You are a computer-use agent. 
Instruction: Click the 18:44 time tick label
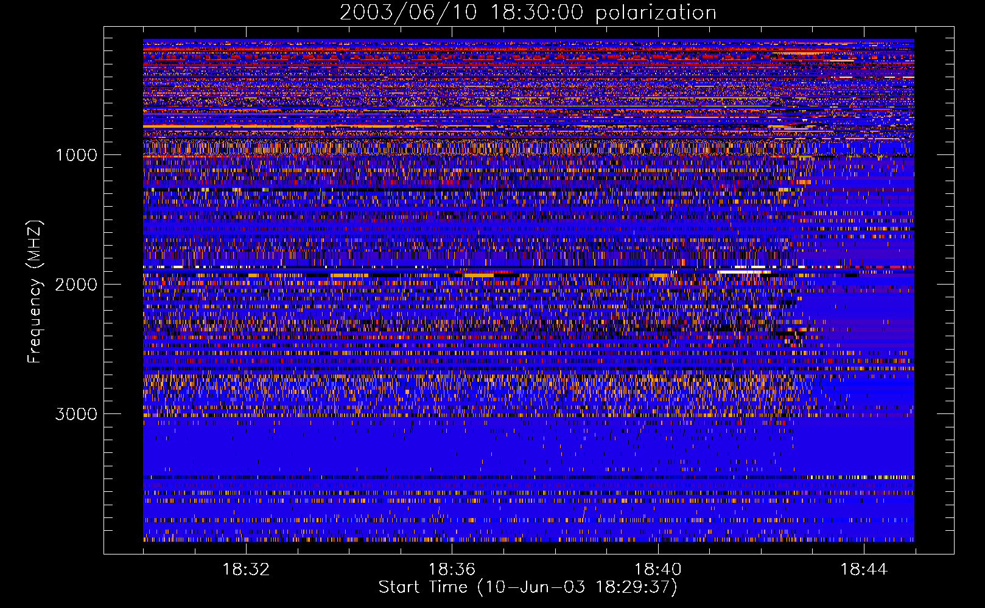click(864, 570)
